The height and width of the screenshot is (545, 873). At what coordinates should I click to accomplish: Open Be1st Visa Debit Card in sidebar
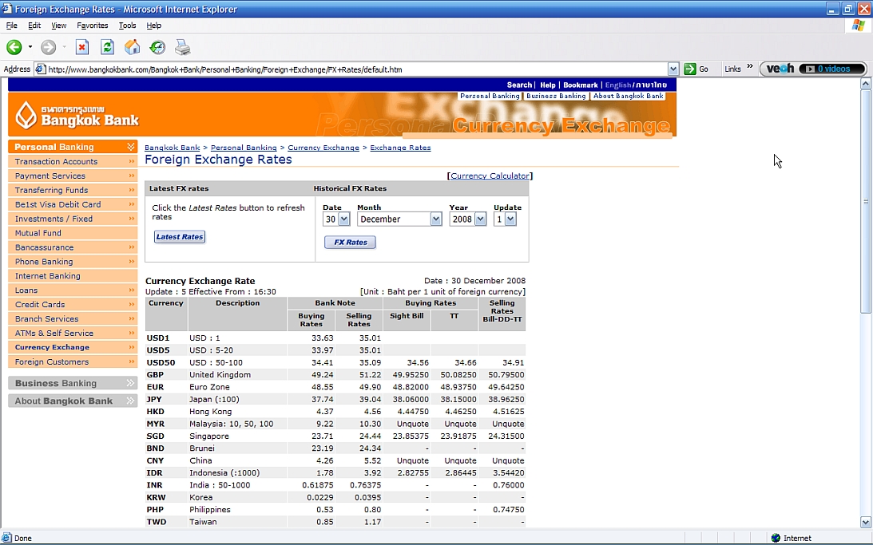click(x=73, y=204)
